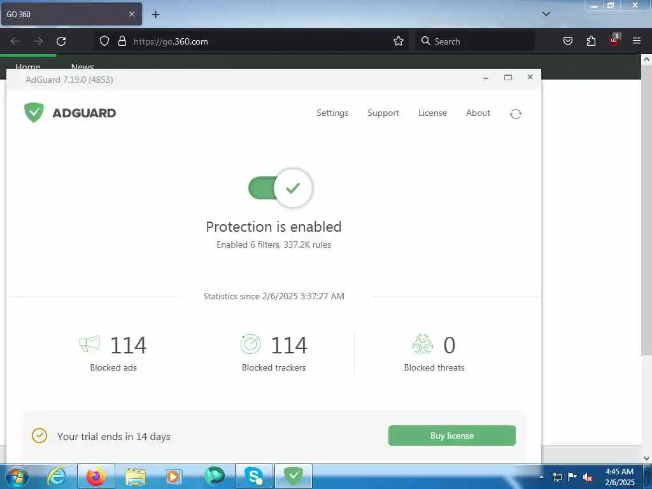Screen dimensions: 652x489
Task: Open AdGuard Support menu
Action: (x=383, y=113)
